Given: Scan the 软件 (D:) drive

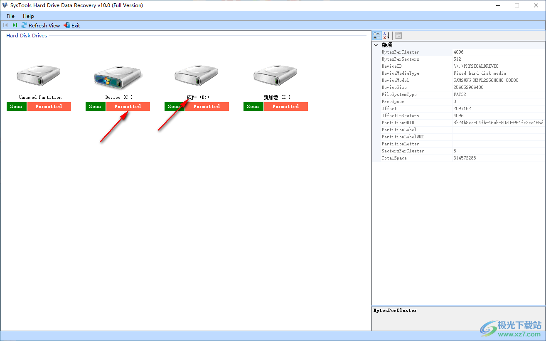Looking at the screenshot, I should 175,106.
